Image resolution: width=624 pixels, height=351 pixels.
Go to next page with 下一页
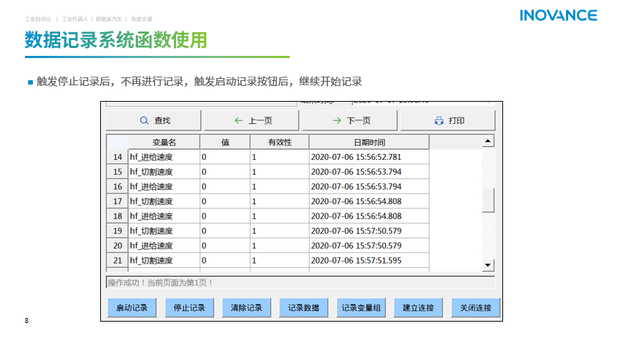(x=350, y=120)
